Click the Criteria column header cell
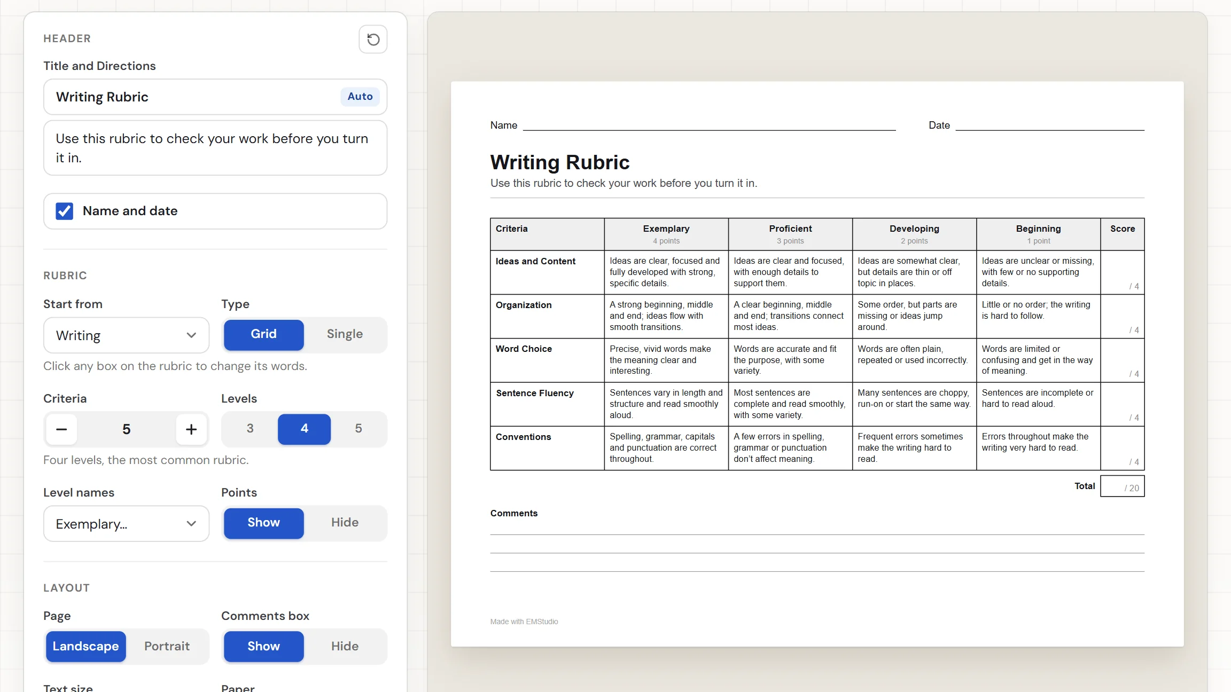The height and width of the screenshot is (692, 1231). pos(547,234)
